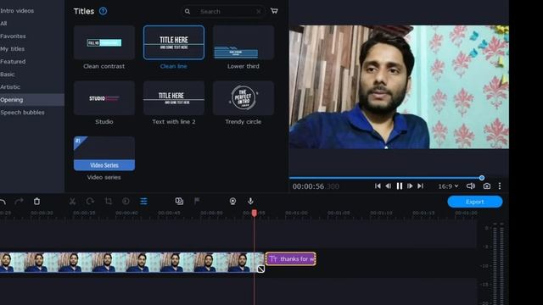Open the Favorites category

pyautogui.click(x=14, y=36)
